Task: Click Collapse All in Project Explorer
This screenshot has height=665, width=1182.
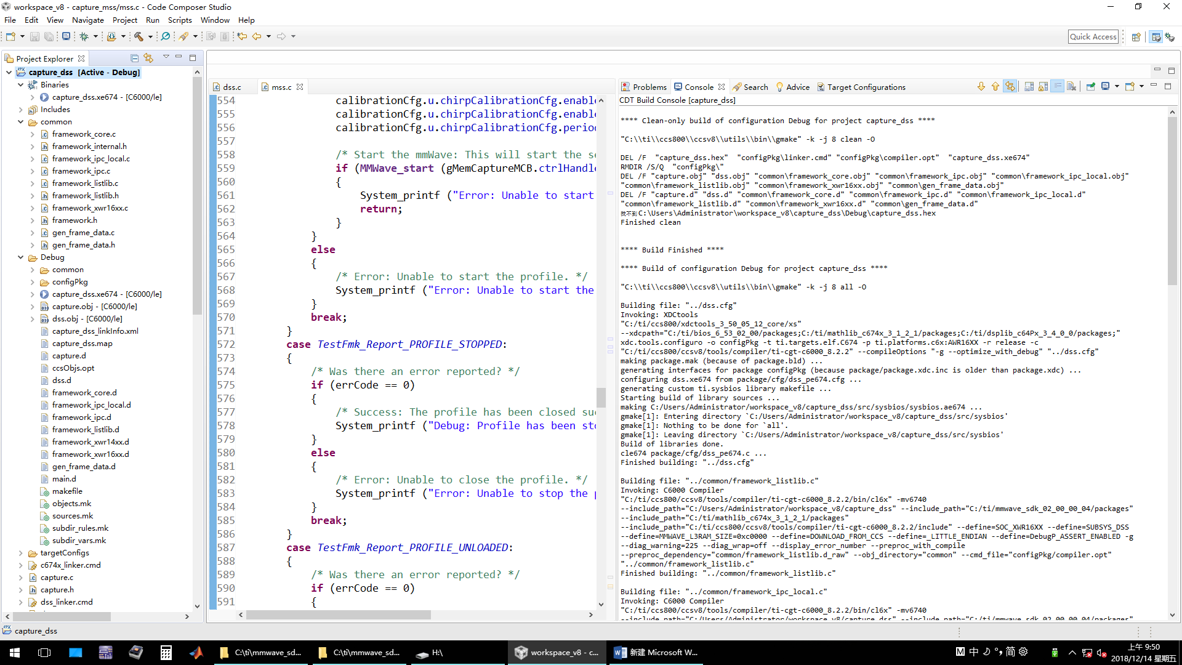Action: tap(134, 58)
